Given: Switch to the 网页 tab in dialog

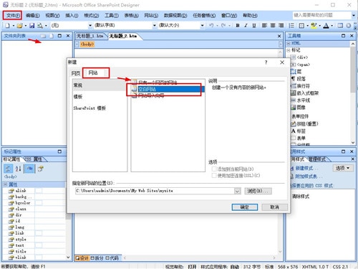Looking at the screenshot, I should (x=76, y=73).
